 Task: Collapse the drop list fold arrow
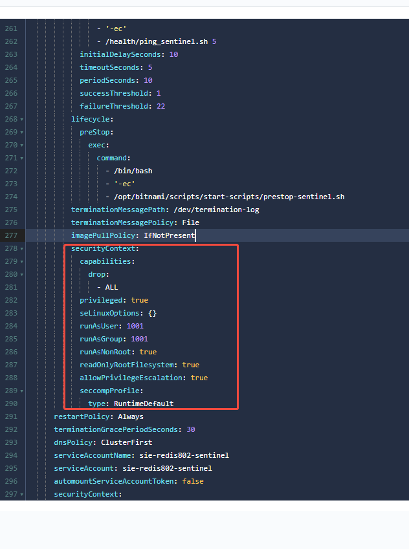click(22, 275)
